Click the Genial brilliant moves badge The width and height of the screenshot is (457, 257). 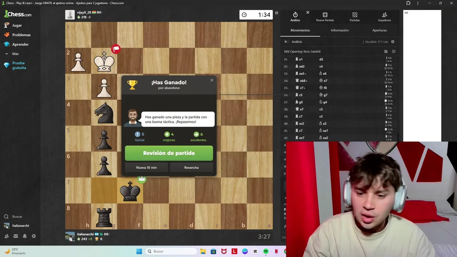click(x=140, y=137)
